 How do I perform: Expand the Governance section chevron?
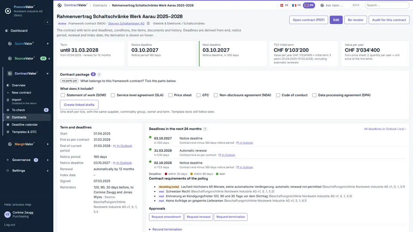(x=48, y=160)
